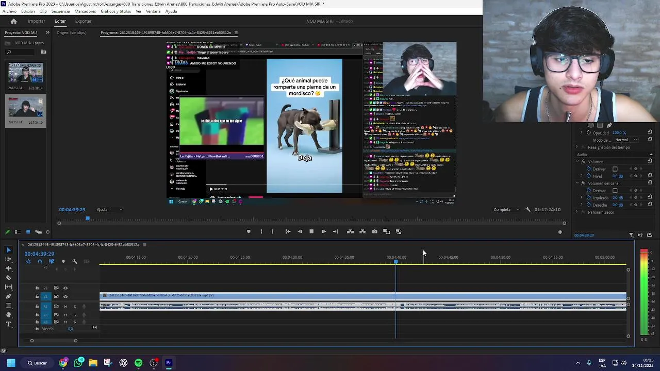Click the Go to Out point button
The width and height of the screenshot is (660, 371).
(x=336, y=231)
